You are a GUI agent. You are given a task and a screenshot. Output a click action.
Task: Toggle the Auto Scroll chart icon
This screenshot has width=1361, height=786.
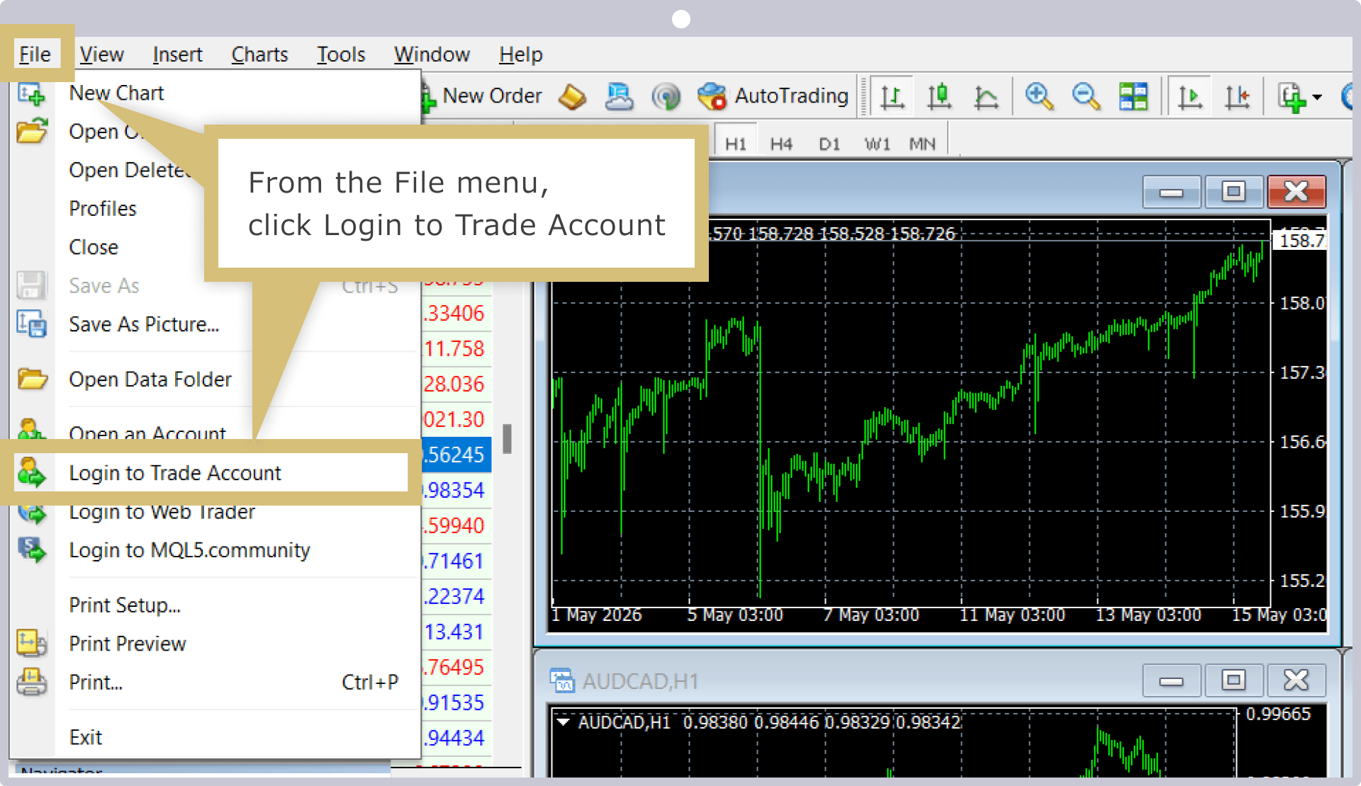click(1189, 96)
